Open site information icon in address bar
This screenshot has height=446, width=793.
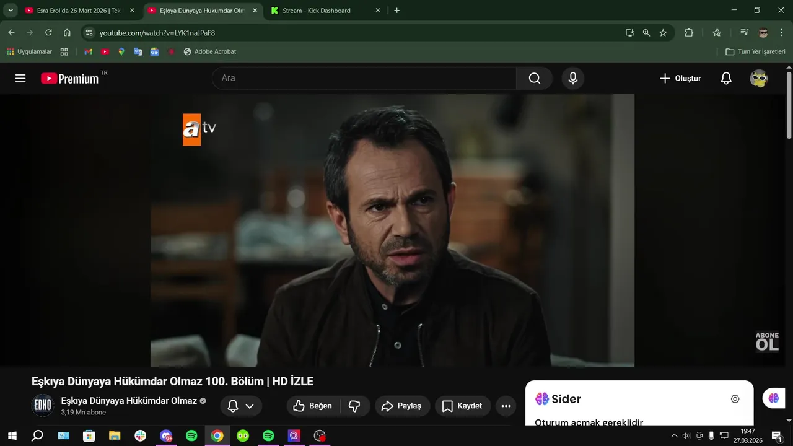click(x=89, y=33)
